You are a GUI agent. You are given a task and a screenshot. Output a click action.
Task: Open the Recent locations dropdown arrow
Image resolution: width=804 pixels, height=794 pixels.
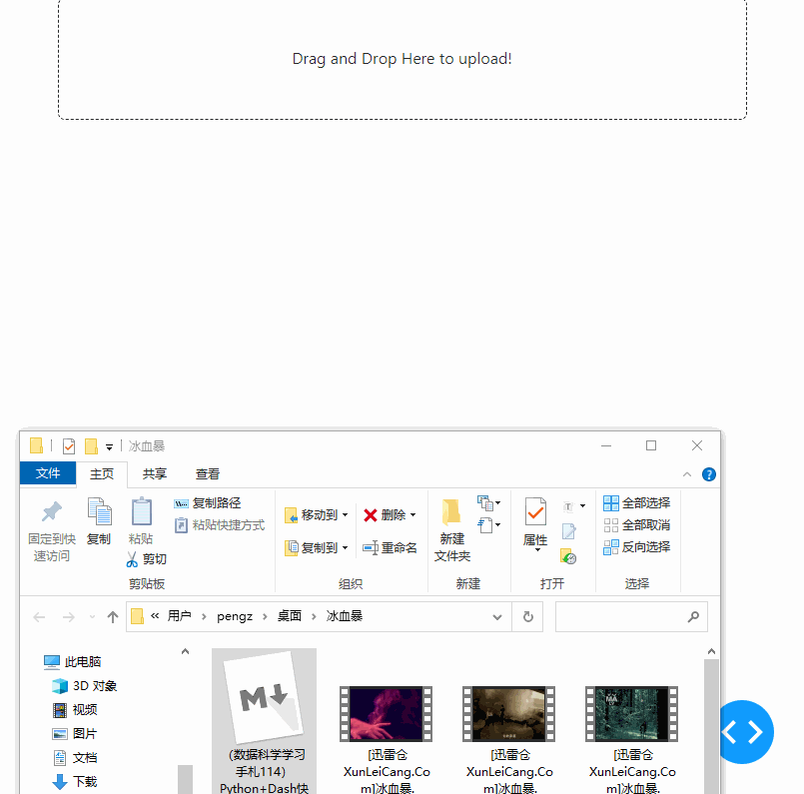coord(92,617)
